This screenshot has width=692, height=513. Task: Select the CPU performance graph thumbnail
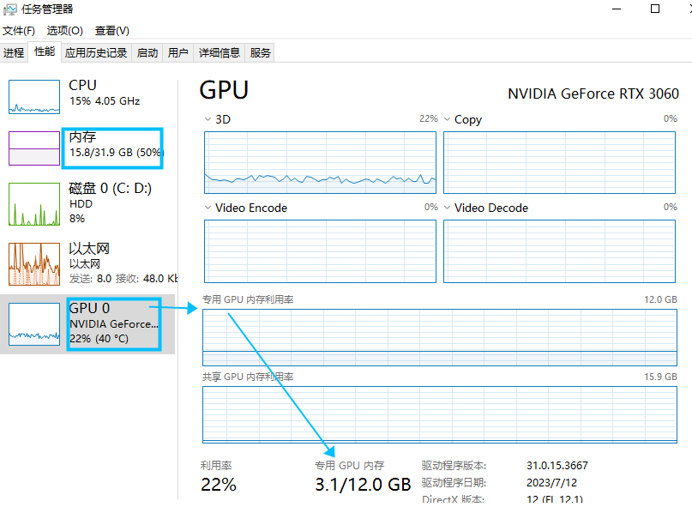pos(34,96)
